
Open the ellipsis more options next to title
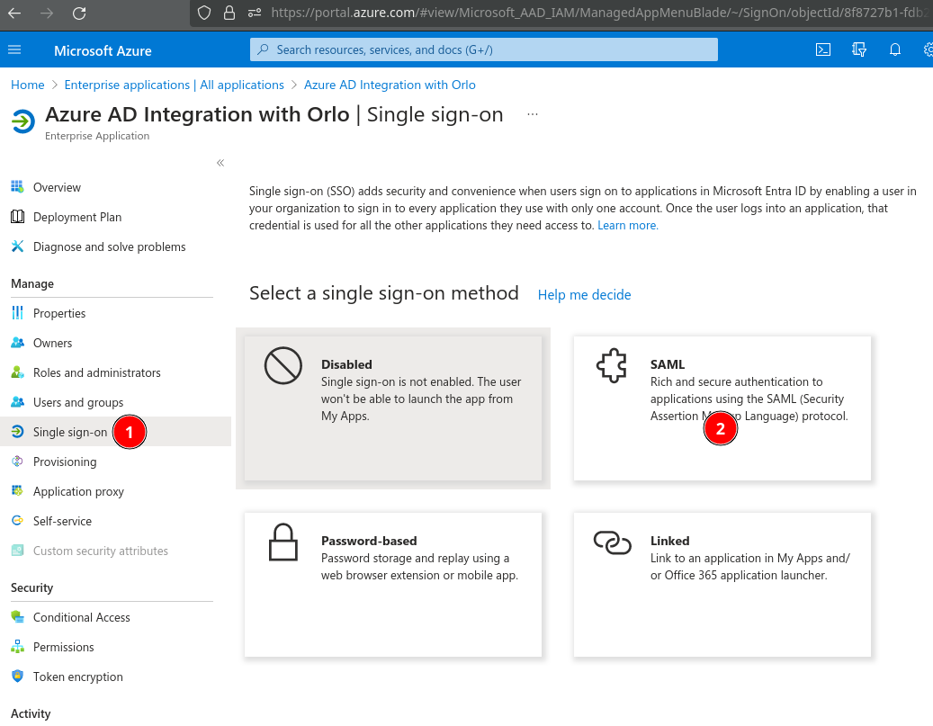533,115
